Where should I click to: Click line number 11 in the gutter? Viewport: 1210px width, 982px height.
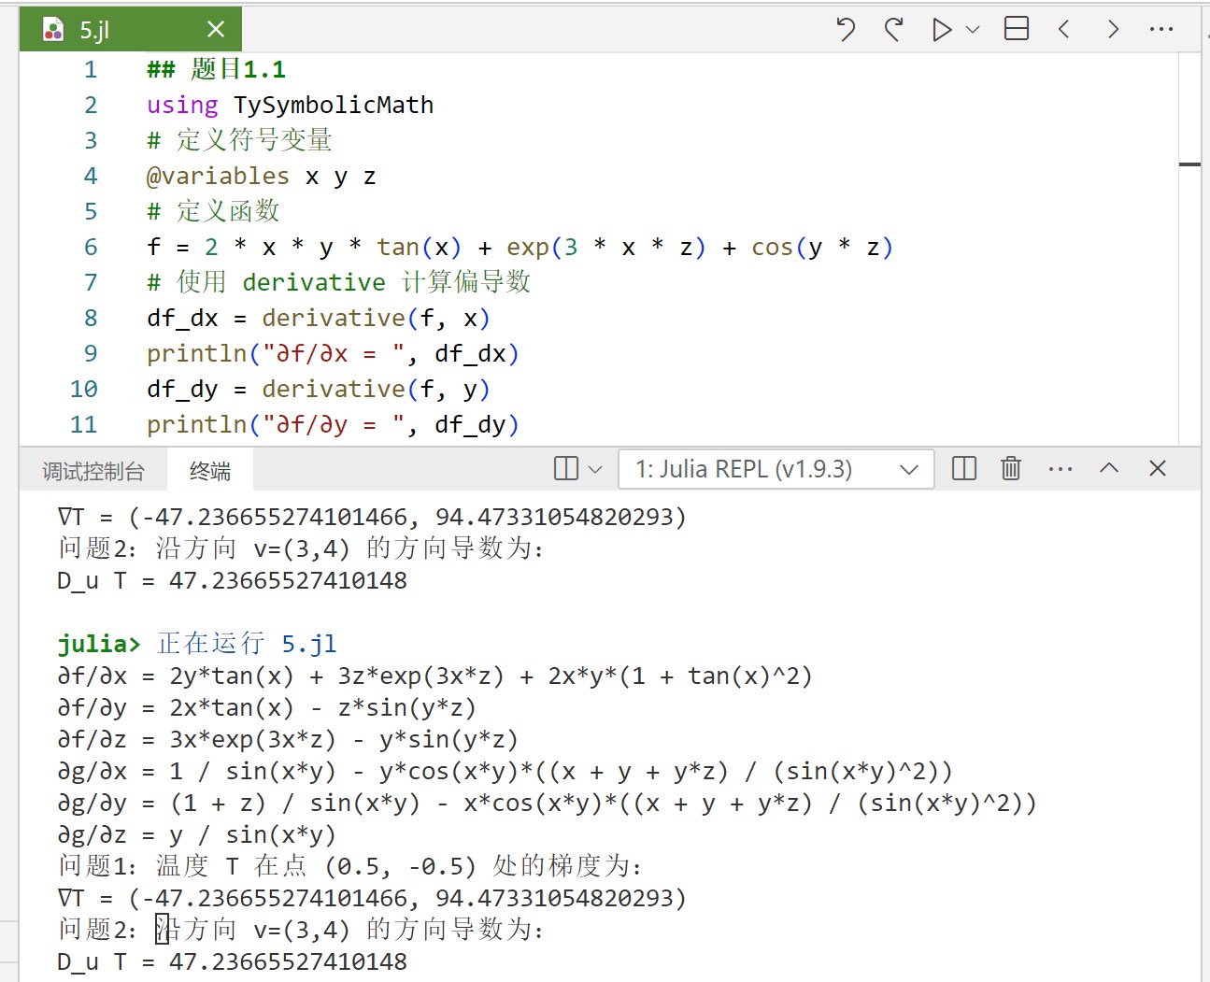(x=83, y=424)
